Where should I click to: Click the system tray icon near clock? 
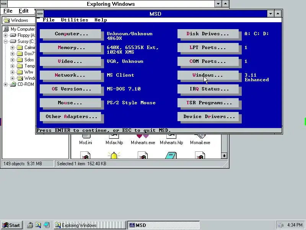281,225
